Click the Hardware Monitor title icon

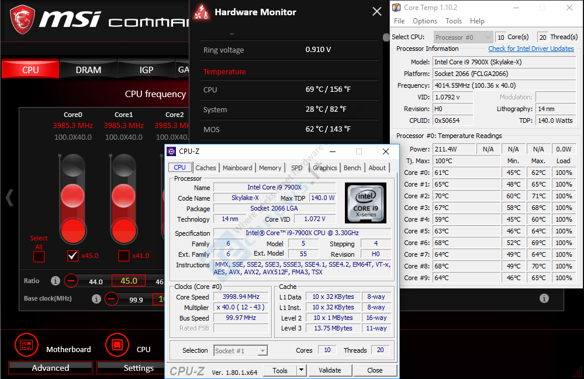(202, 12)
